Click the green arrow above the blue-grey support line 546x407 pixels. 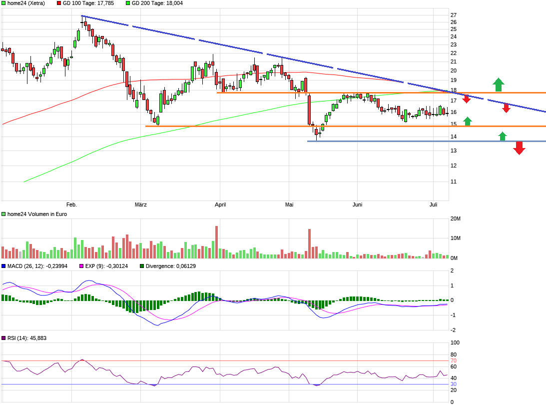[x=503, y=136]
